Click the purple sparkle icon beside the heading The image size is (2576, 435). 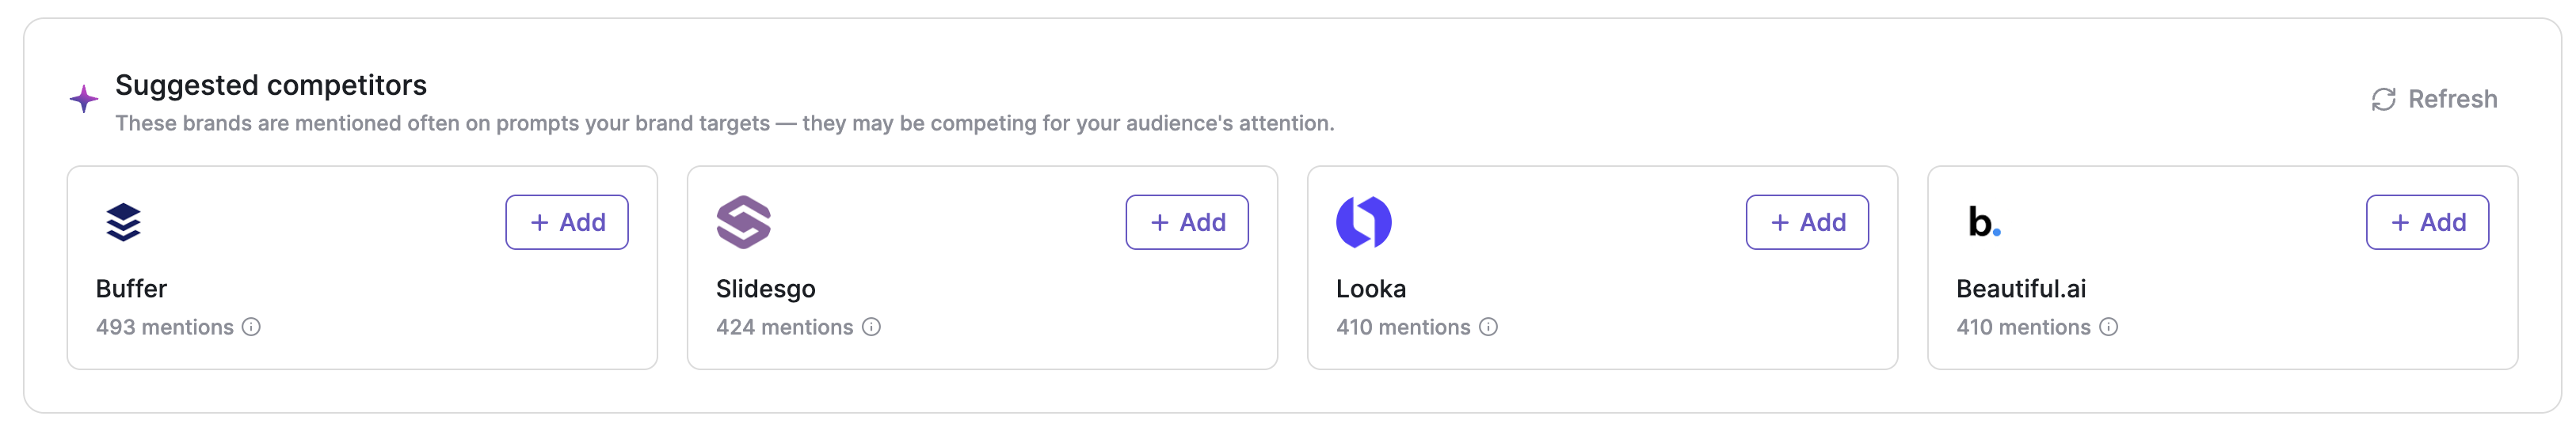click(x=84, y=99)
